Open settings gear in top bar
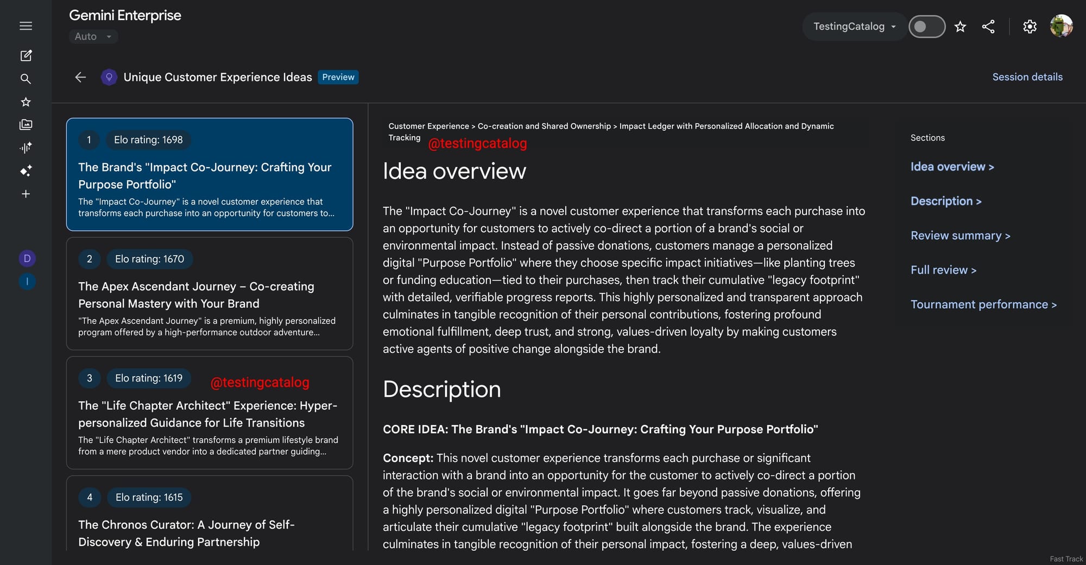This screenshot has height=565, width=1086. [x=1030, y=27]
